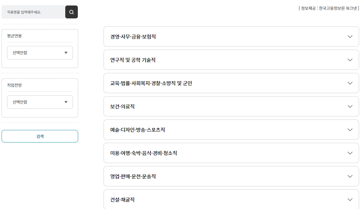The height and width of the screenshot is (209, 360).
Task: Click the chevron next to 건설·채굴직
Action: point(350,199)
